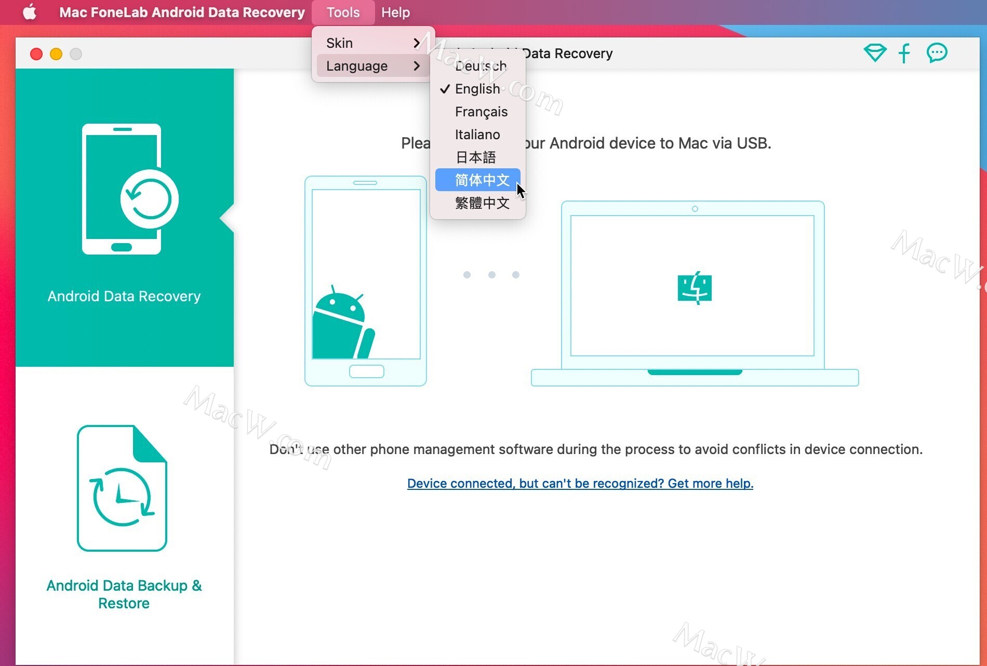
Task: Click the Language submenu arrow
Action: coord(417,66)
